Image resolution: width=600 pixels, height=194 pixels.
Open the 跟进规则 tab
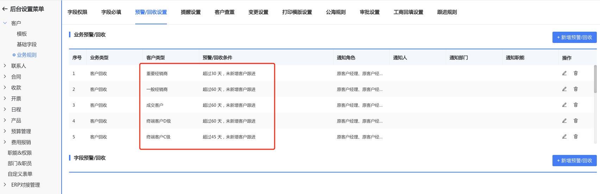click(447, 12)
